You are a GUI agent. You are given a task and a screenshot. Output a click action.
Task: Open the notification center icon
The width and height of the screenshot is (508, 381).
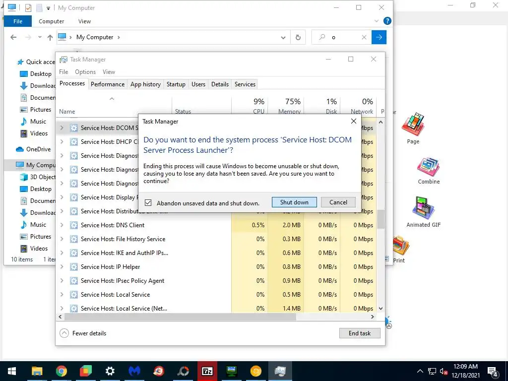click(493, 372)
